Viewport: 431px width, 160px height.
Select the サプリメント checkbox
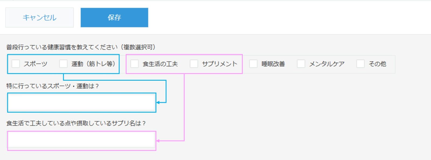pyautogui.click(x=194, y=64)
